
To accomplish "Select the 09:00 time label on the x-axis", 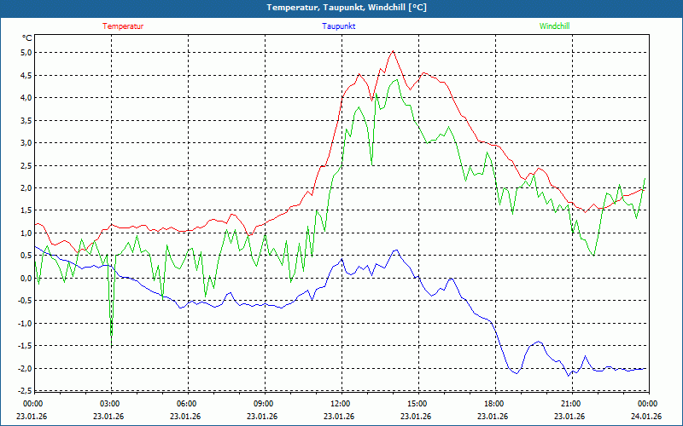I will pos(263,403).
